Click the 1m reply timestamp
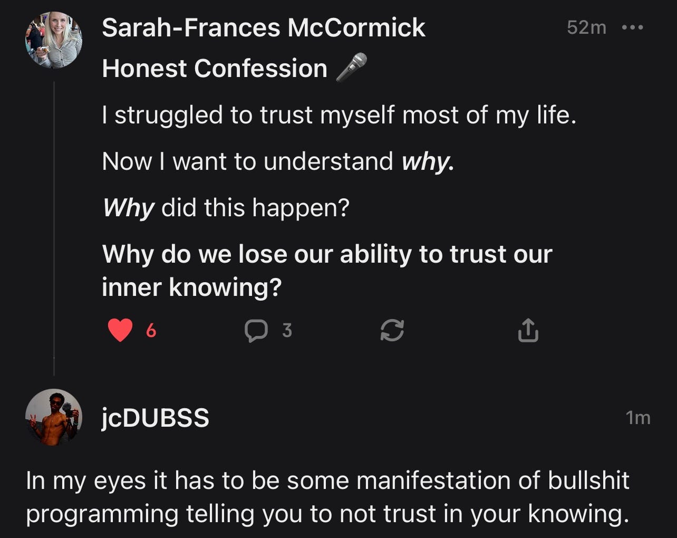Screen dimensions: 677x538 638,418
